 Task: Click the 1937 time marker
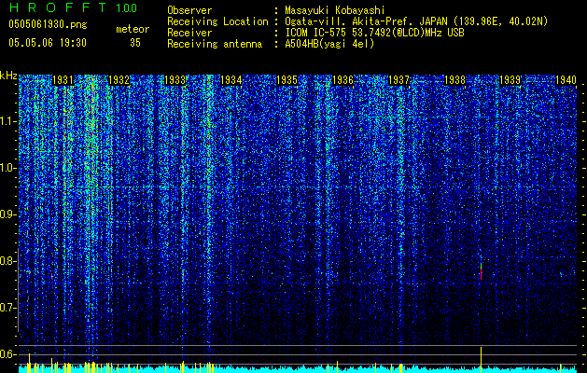398,80
